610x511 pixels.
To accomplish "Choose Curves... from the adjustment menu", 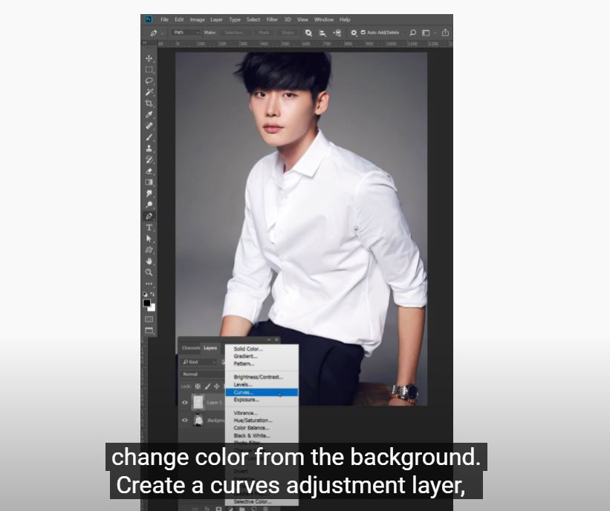I will [262, 392].
